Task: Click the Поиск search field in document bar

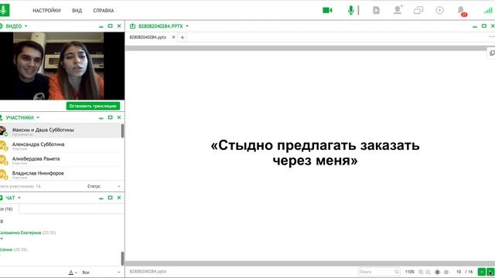Action: click(x=376, y=272)
